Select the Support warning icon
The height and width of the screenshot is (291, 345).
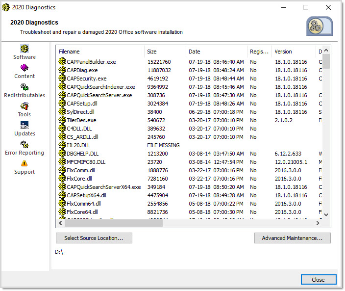[25, 163]
